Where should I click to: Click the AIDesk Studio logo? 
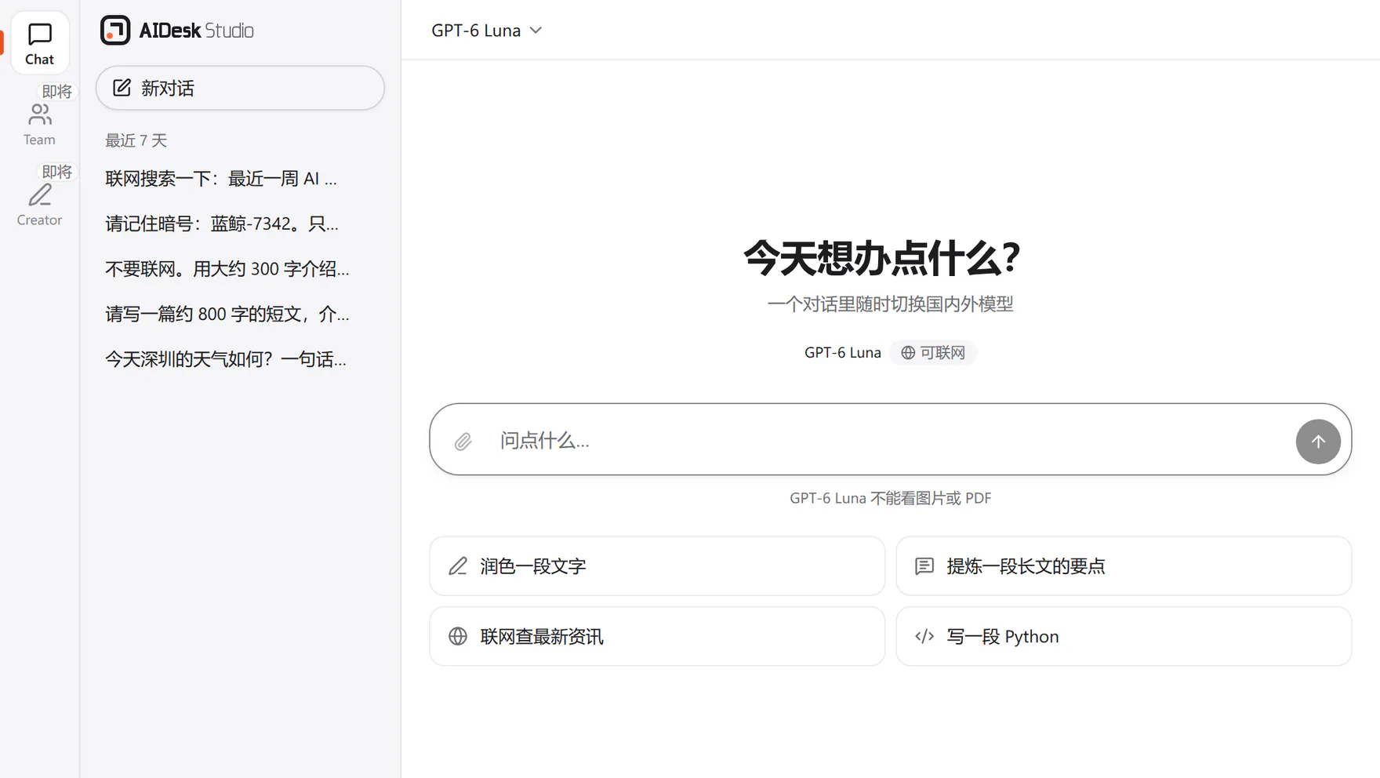point(177,31)
